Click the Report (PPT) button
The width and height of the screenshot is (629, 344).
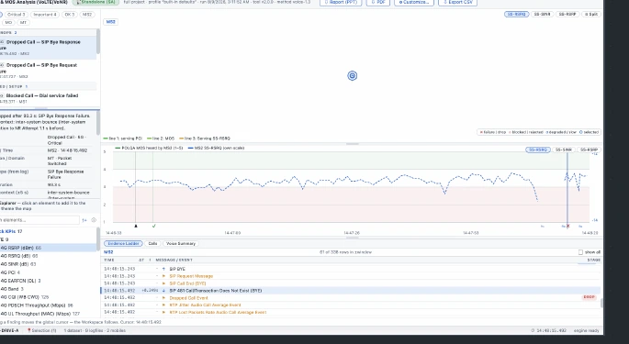341,3
